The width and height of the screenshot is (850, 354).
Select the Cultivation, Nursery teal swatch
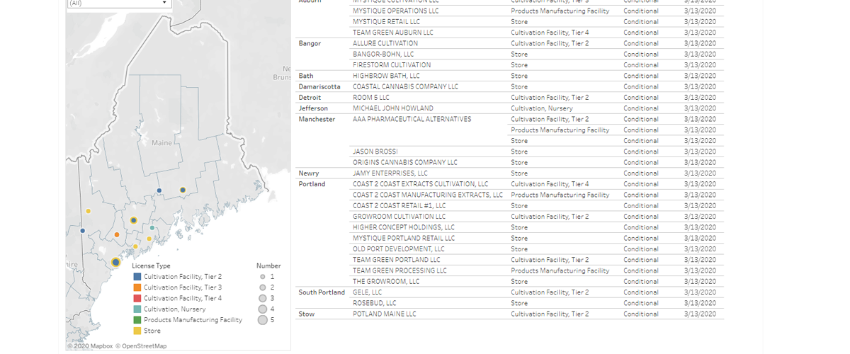(137, 309)
